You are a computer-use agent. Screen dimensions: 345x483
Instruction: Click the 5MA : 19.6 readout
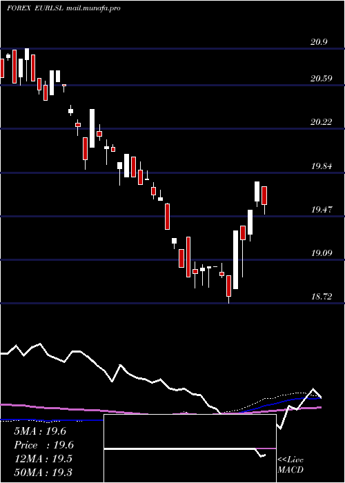[40, 431]
